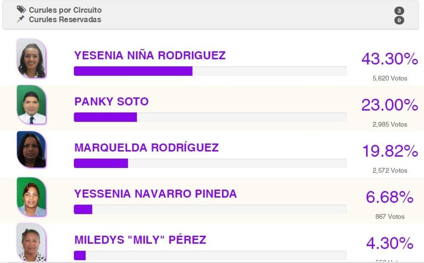
Task: Click Yesenia Niña Rodriguez's vote progress bar
Action: pos(210,71)
